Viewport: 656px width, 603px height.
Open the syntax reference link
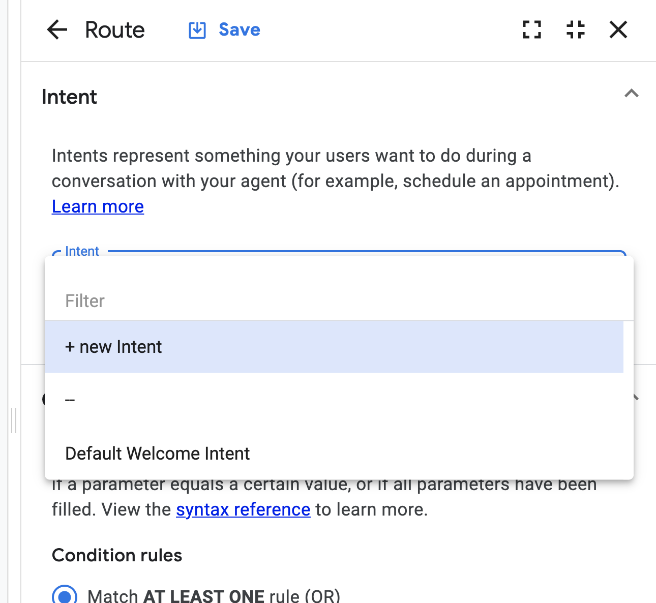[243, 509]
